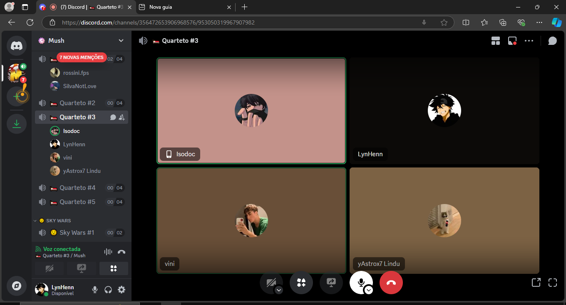Toggle browser split screen view
Viewport: 566px width, 305px height.
pyautogui.click(x=466, y=22)
